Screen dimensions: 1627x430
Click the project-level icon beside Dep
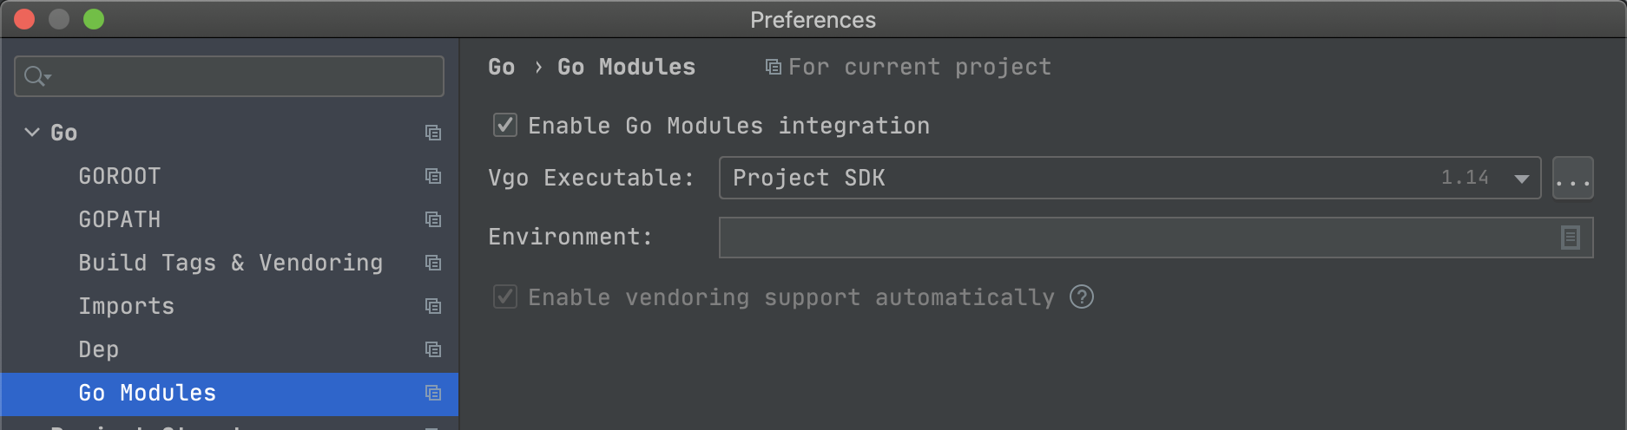pyautogui.click(x=433, y=349)
